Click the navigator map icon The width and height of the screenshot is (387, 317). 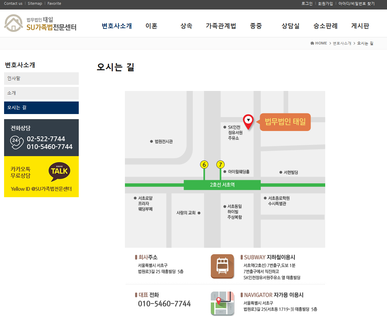point(222,303)
